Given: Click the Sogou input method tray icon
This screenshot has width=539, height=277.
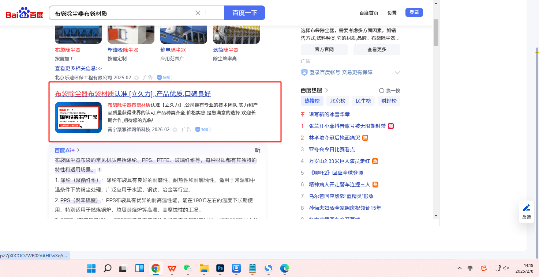Looking at the screenshot, I should coord(484,268).
